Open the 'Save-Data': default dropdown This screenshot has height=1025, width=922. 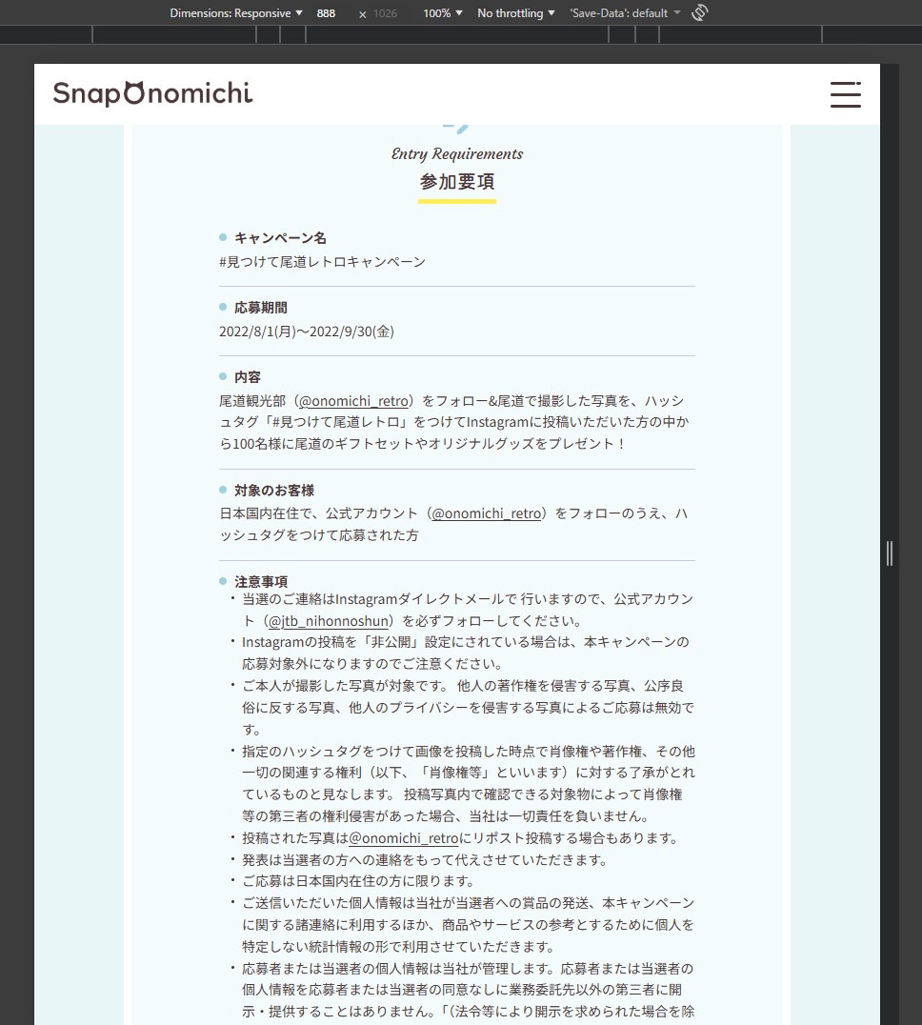(626, 13)
